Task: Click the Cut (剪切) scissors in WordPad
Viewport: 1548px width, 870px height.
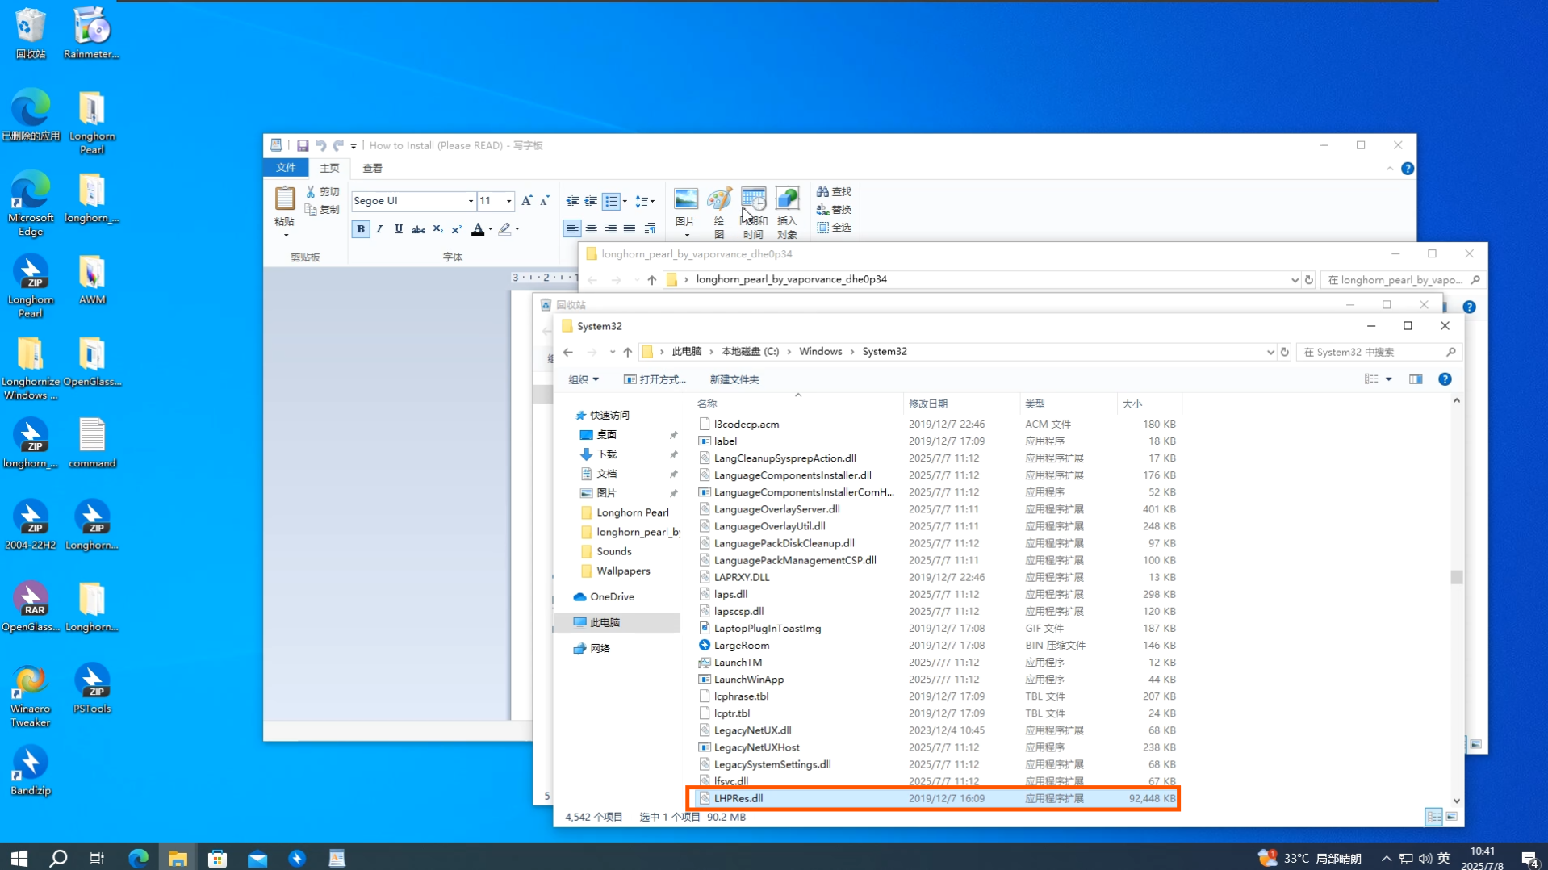Action: coord(322,192)
